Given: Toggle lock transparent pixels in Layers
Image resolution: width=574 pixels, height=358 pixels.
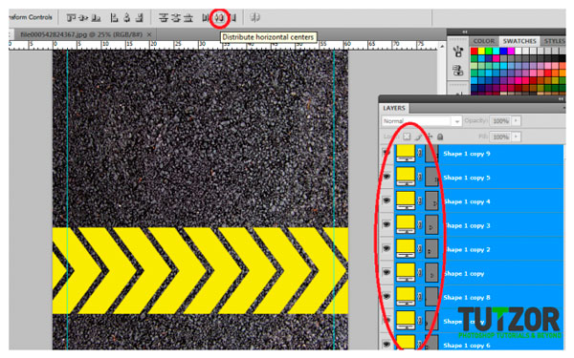Looking at the screenshot, I should pos(407,137).
